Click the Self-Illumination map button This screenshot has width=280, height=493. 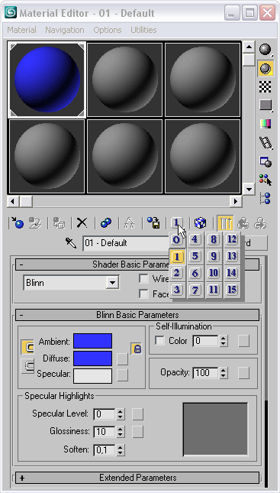(243, 341)
